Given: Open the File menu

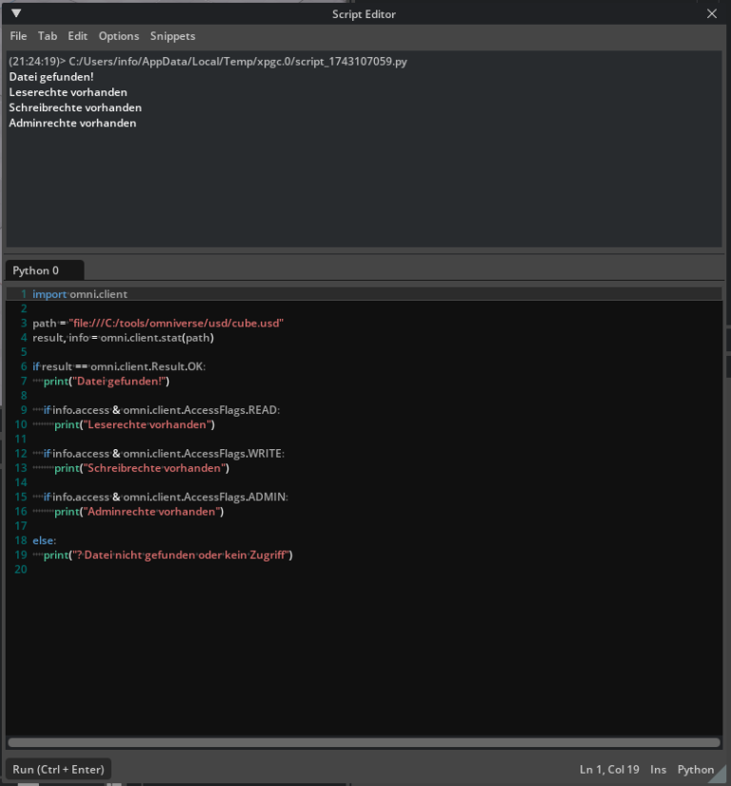Looking at the screenshot, I should tap(18, 36).
